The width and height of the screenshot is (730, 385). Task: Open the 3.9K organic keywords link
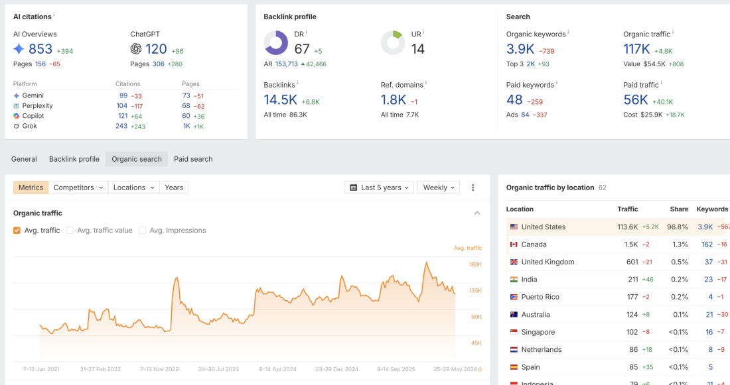pyautogui.click(x=520, y=49)
